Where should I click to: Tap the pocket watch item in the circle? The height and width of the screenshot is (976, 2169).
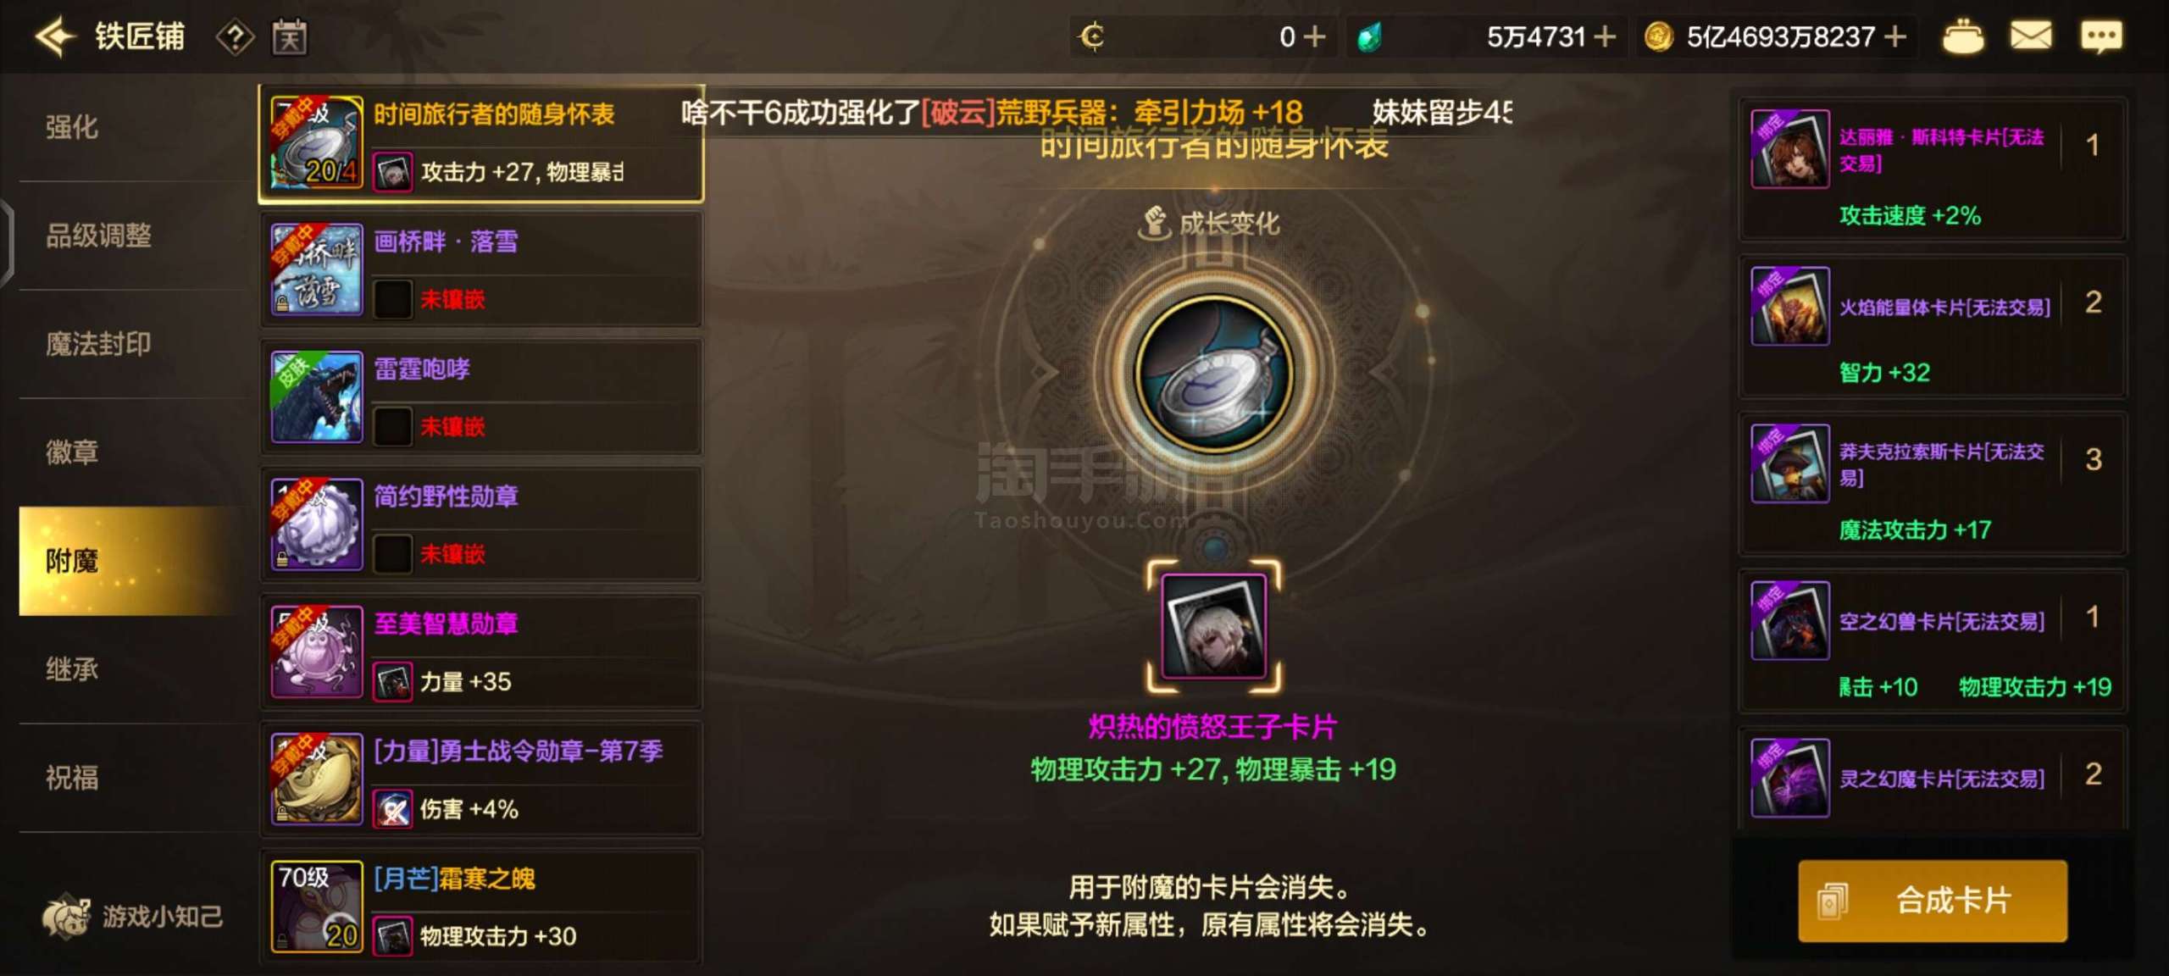[x=1214, y=374]
